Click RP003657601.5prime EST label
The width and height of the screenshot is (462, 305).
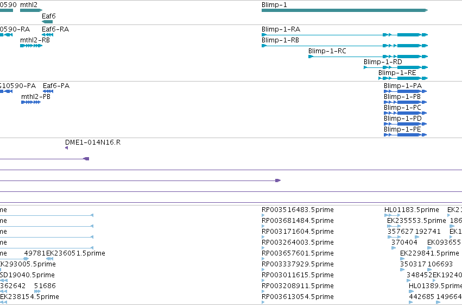click(298, 253)
